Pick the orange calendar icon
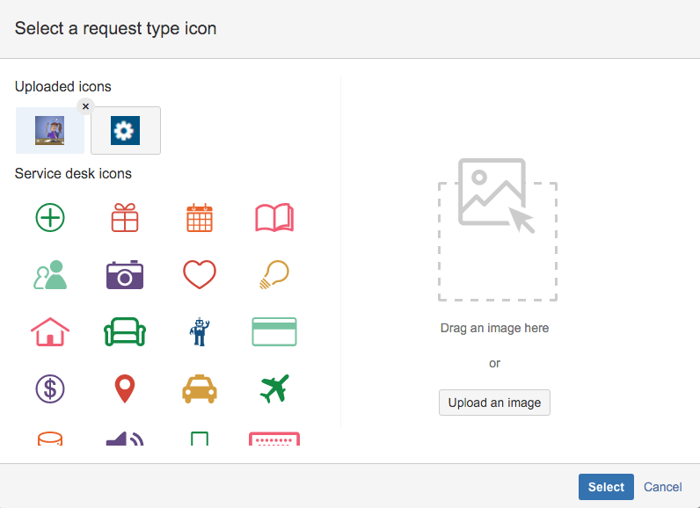Image resolution: width=700 pixels, height=508 pixels. (200, 217)
